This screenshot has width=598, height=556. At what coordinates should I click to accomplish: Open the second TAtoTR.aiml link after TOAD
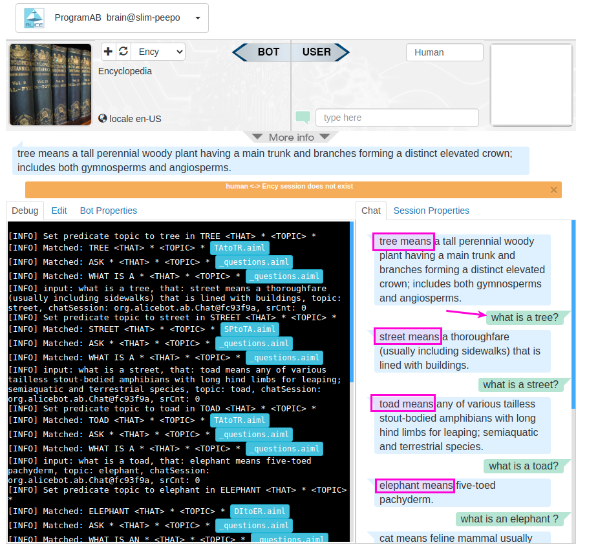[239, 420]
